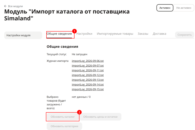The height and width of the screenshot is (130, 195).
Task: Switch module state to Активен
Action: [x=165, y=8]
